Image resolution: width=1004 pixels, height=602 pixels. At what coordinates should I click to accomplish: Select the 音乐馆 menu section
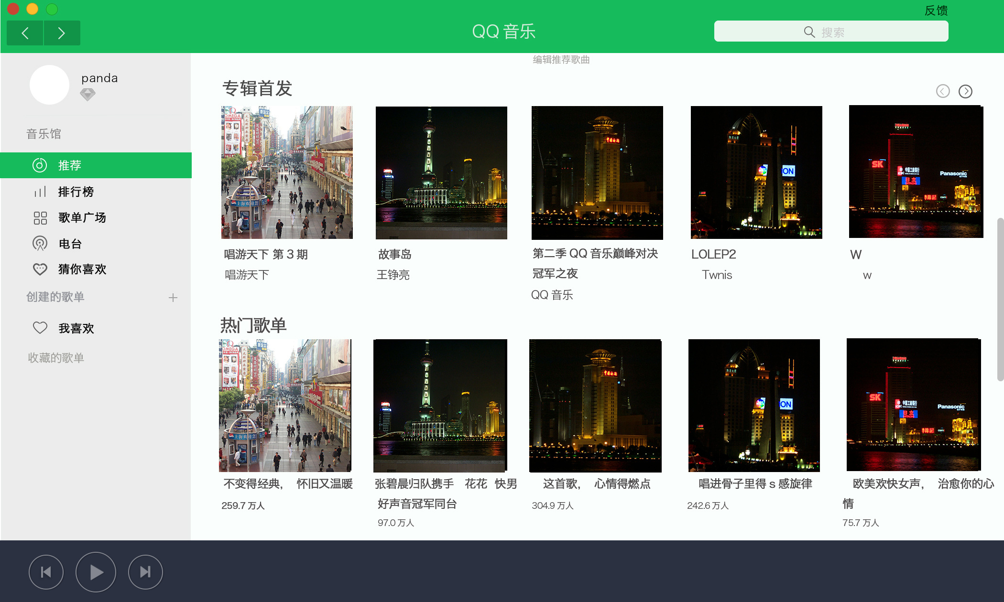click(44, 134)
